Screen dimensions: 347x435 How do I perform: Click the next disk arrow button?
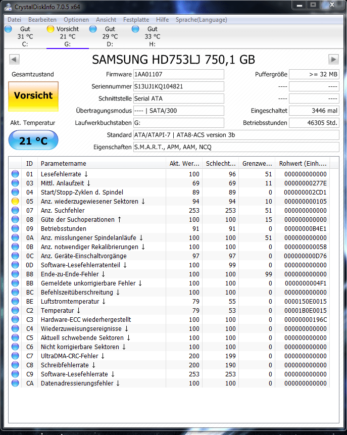click(x=333, y=59)
